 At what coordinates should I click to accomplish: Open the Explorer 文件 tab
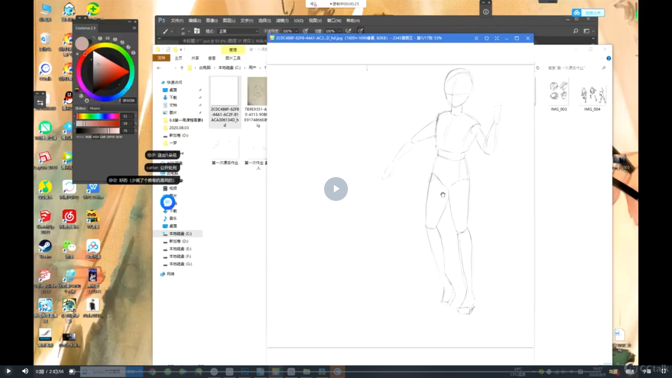pos(161,58)
